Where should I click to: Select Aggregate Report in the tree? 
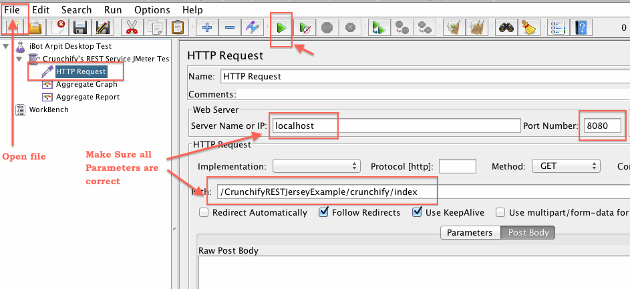coord(88,97)
